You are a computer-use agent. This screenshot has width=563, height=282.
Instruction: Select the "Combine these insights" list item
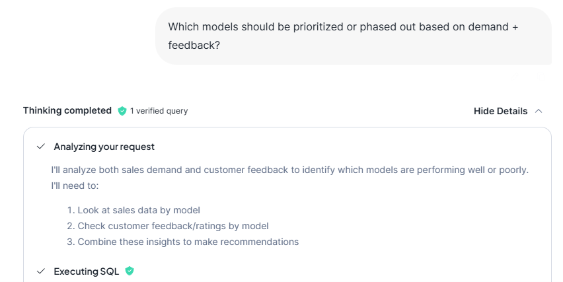188,242
